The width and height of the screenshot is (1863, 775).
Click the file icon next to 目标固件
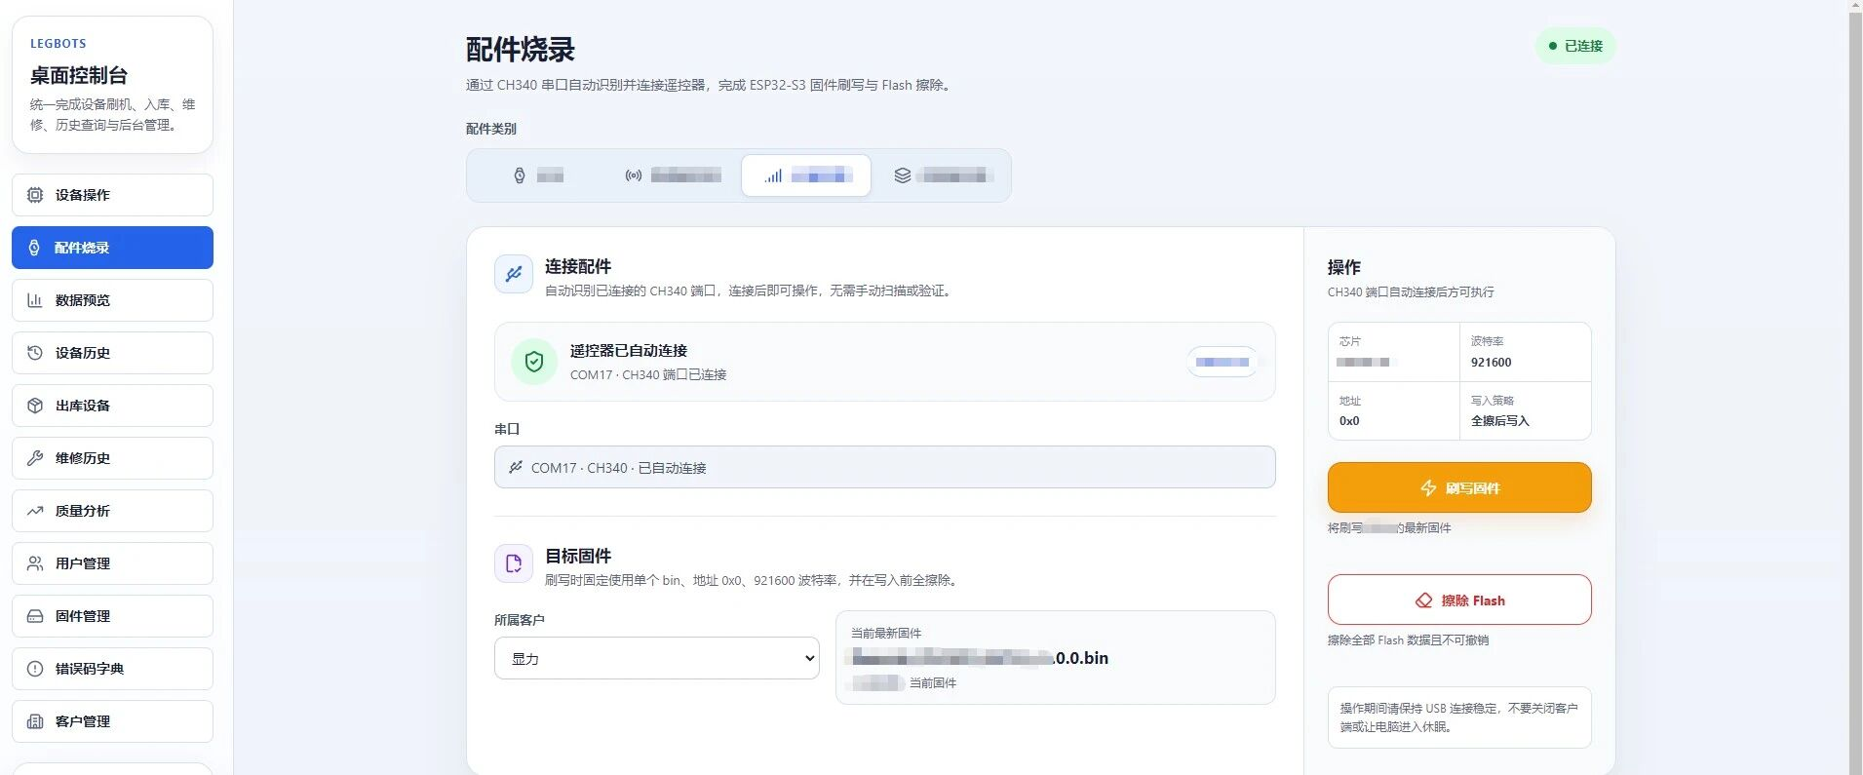(514, 563)
